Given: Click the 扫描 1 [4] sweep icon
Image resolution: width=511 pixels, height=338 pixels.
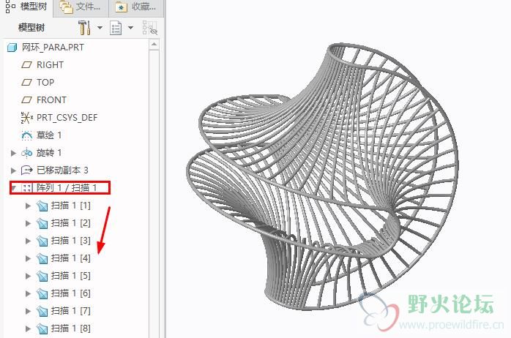Looking at the screenshot, I should [42, 258].
